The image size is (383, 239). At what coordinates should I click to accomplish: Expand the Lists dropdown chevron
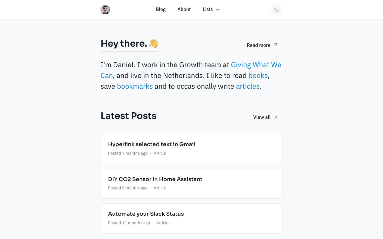(218, 10)
